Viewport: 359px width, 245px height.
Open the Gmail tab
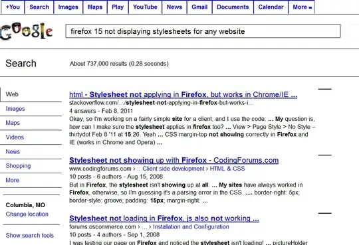pyautogui.click(x=199, y=7)
